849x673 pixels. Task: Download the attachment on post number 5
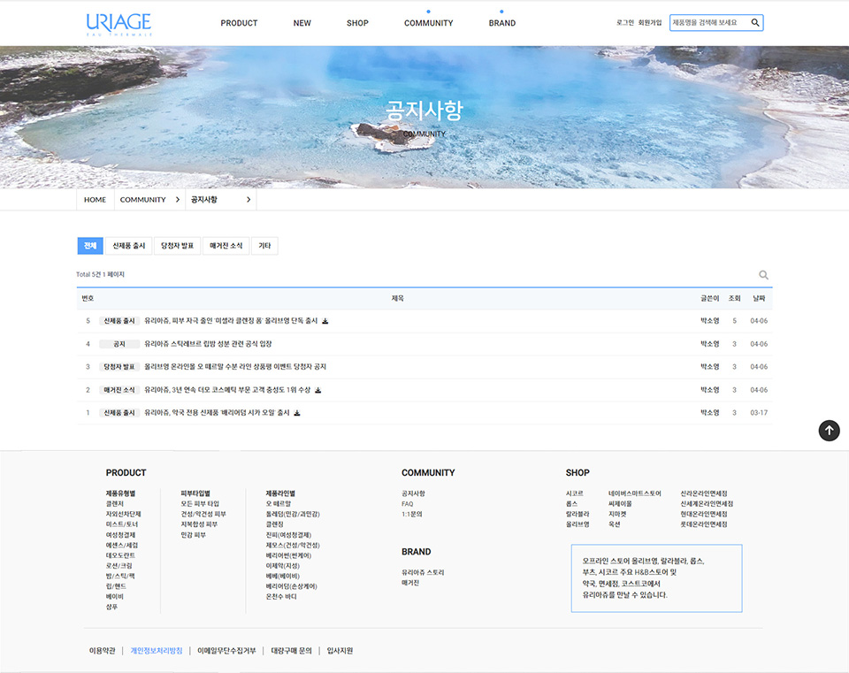point(325,321)
